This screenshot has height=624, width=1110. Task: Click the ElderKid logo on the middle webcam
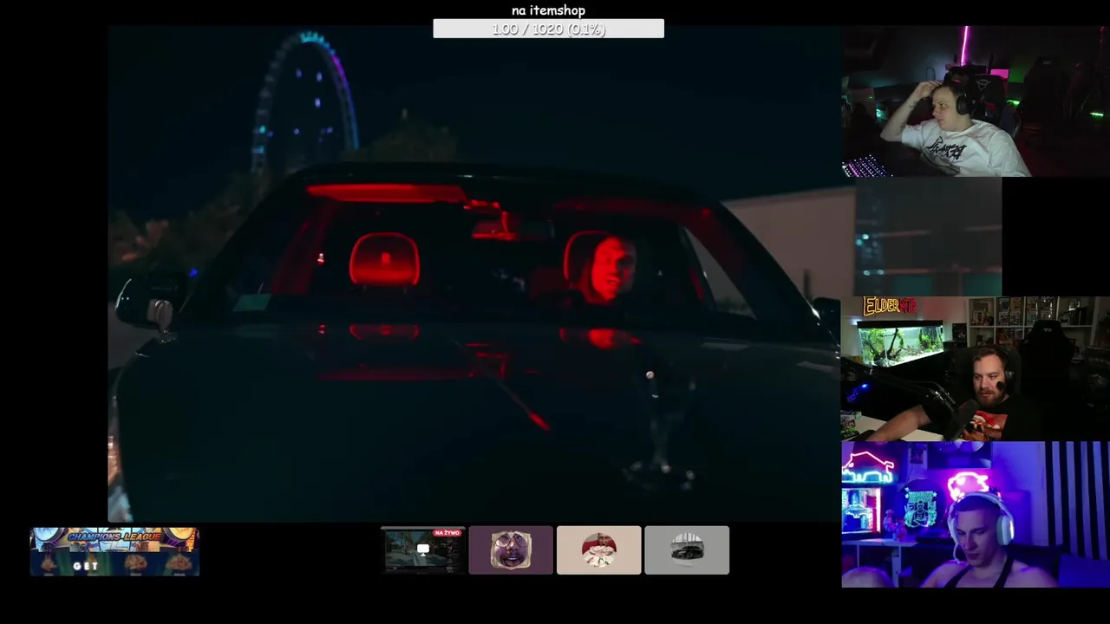890,306
